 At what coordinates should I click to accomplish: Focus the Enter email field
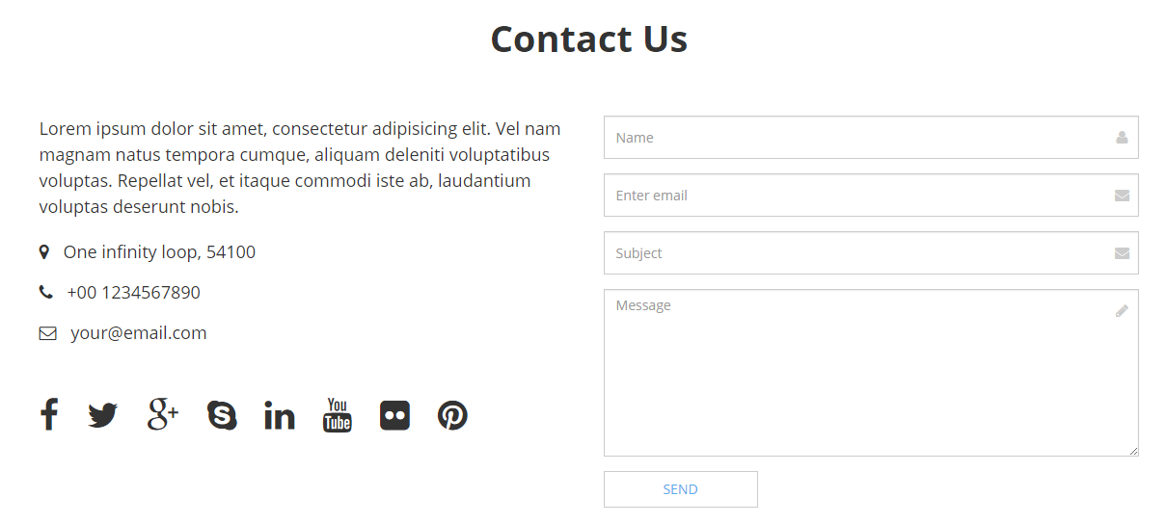click(871, 196)
